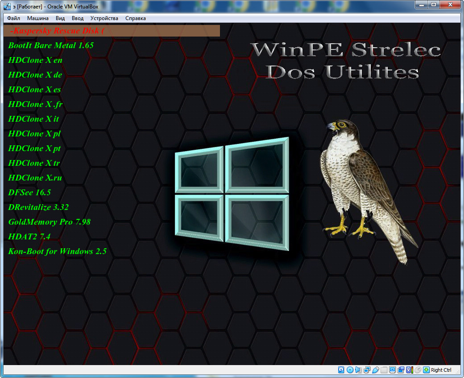The width and height of the screenshot is (464, 378).
Task: Close the VirtualBox window
Action: tap(450, 4)
